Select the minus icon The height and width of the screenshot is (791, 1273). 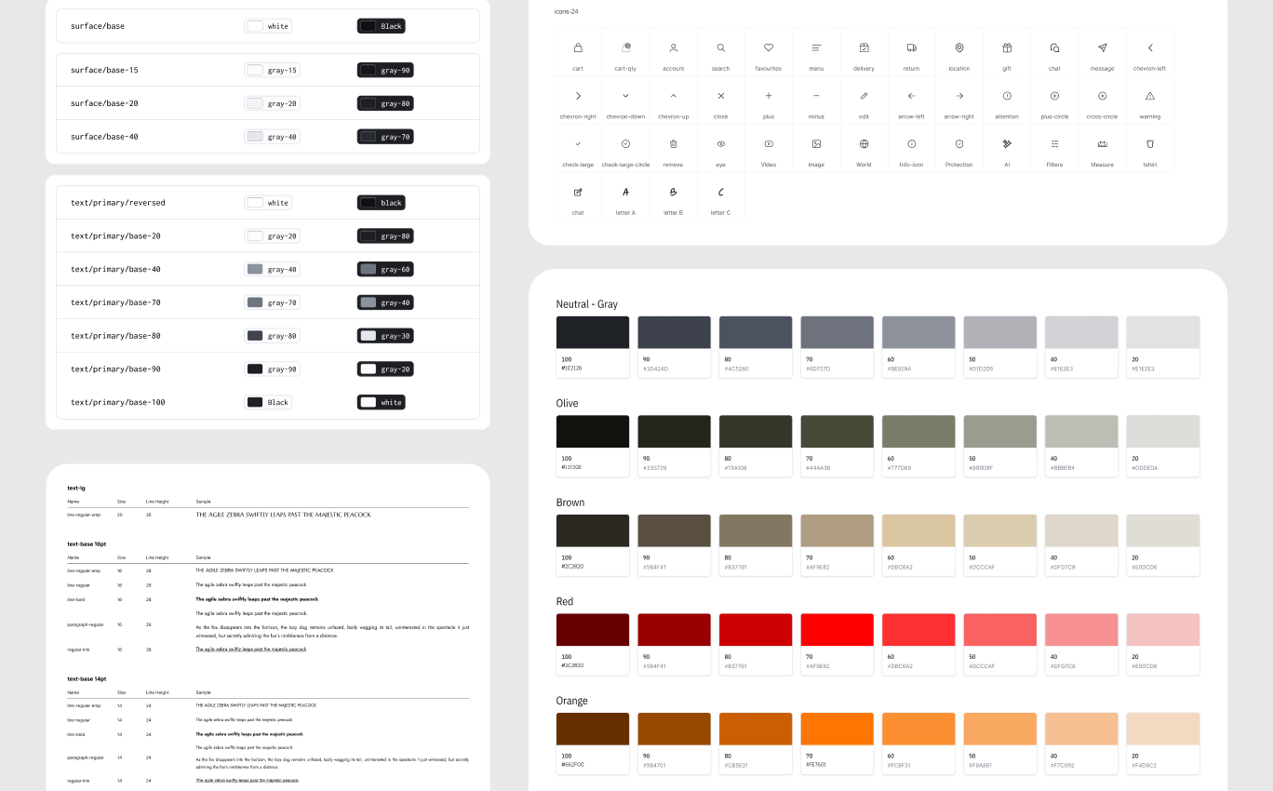816,96
